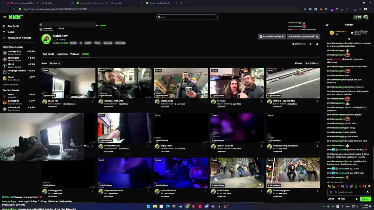
Task: Open the En Yeni sort dropdown
Action: (55, 63)
